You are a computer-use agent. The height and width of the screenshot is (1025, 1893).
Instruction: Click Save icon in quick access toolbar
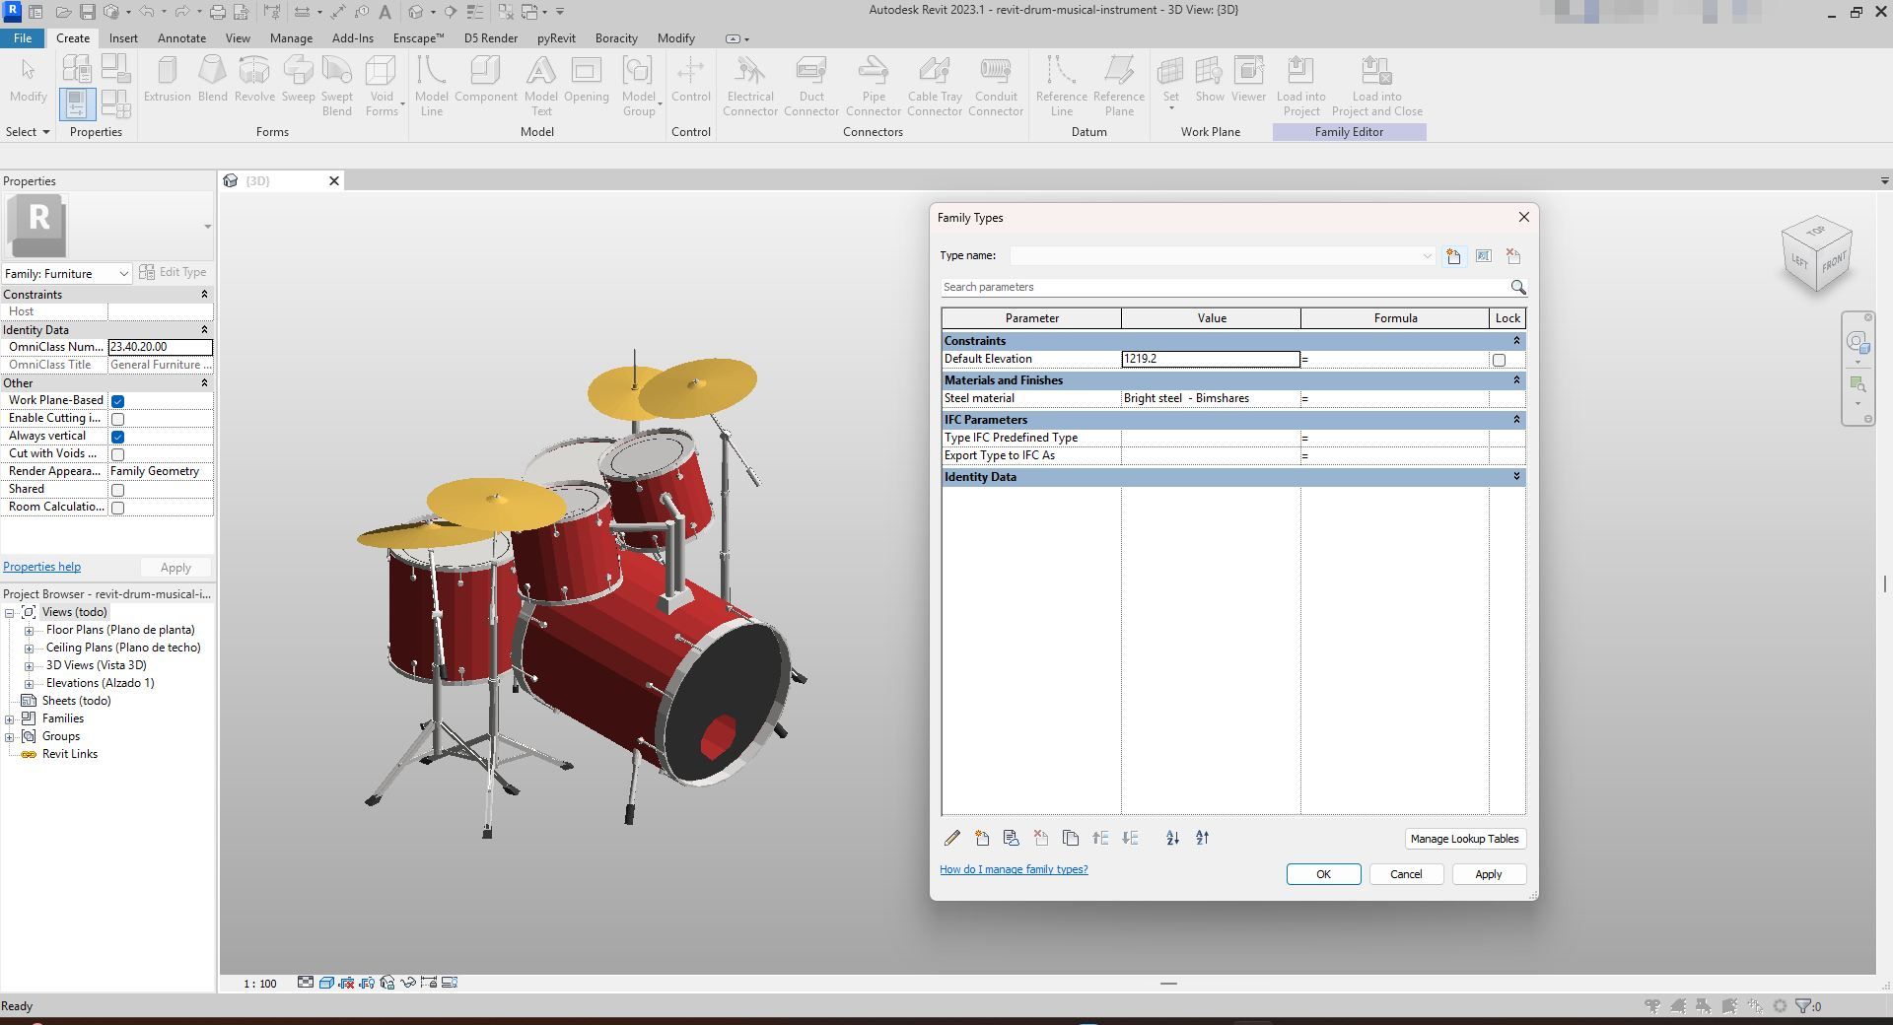[x=88, y=12]
